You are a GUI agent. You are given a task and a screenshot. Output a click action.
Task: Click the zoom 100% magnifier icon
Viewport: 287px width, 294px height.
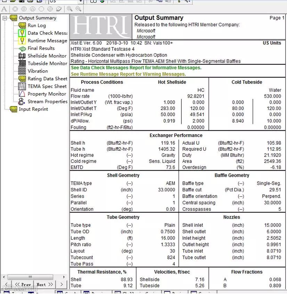click(78, 9)
